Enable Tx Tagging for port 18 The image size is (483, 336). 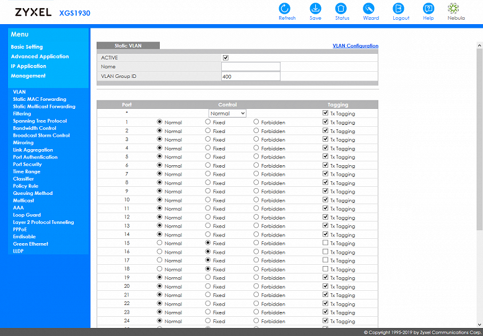point(325,269)
